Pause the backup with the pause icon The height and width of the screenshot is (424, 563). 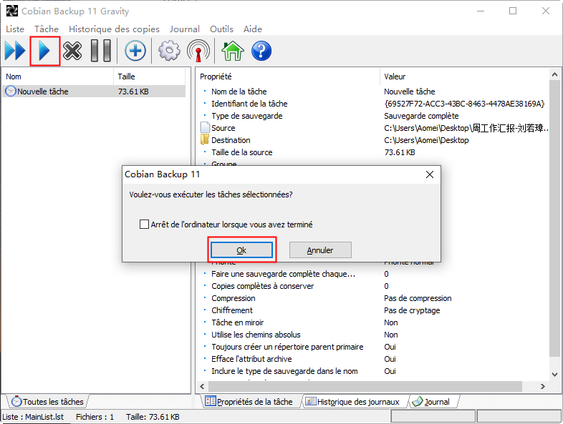(x=101, y=51)
